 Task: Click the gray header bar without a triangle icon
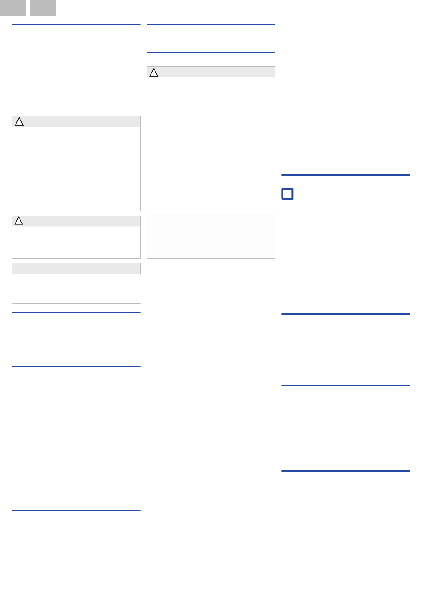coord(76,268)
